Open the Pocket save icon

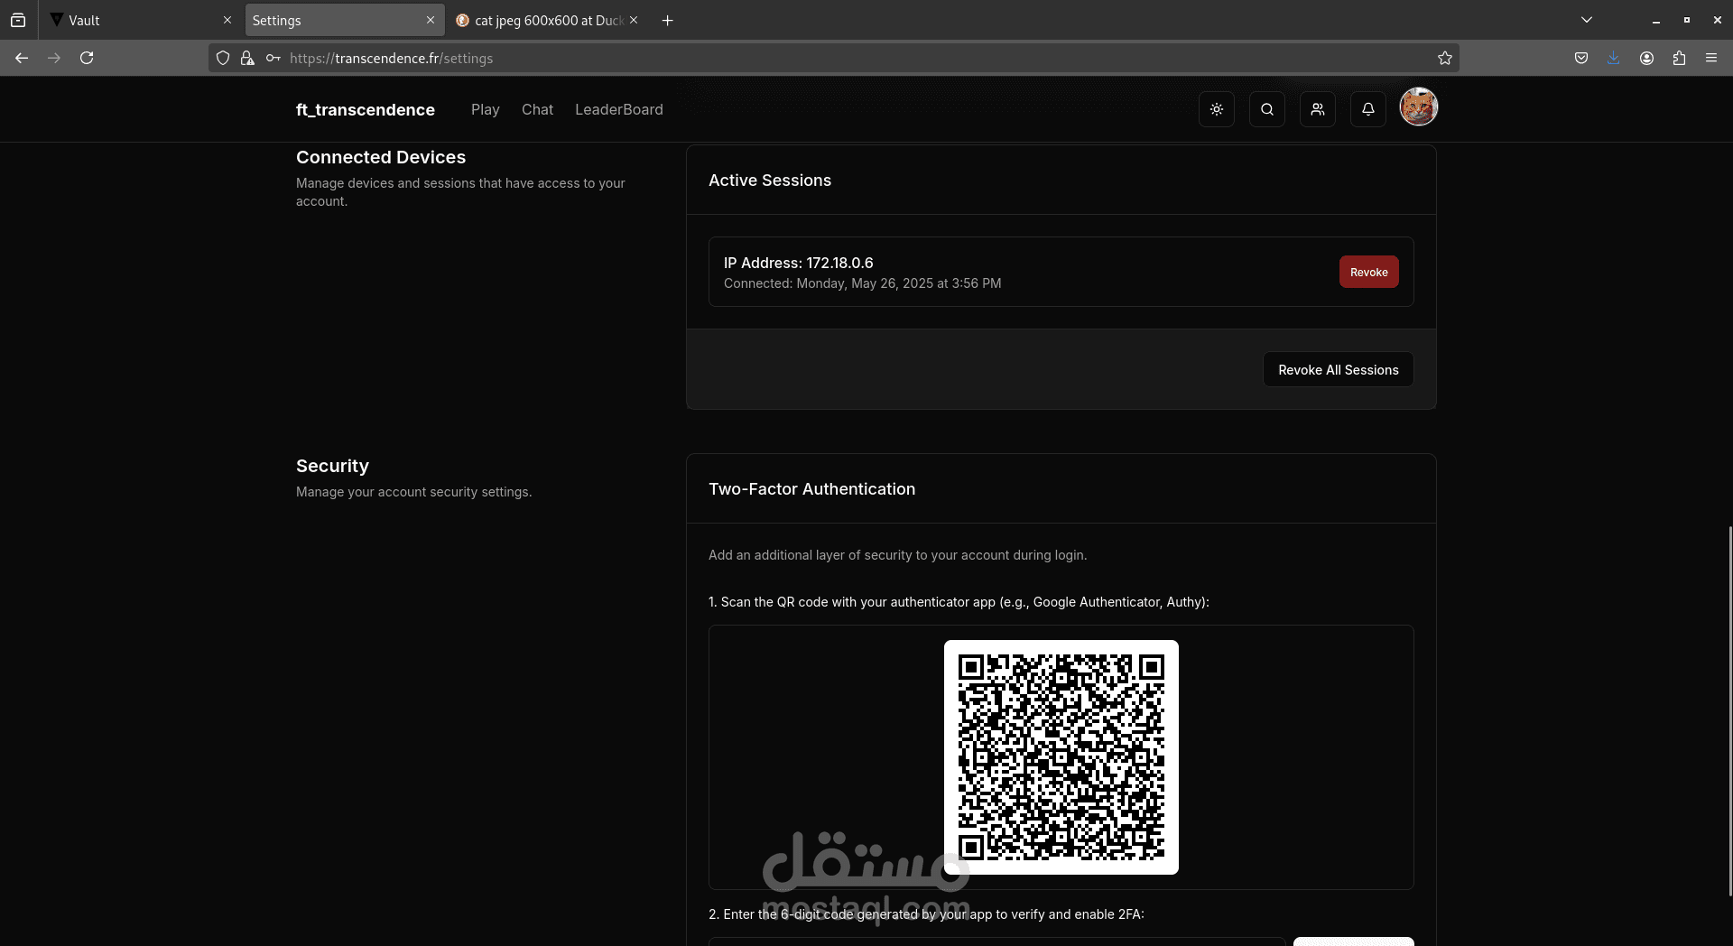pos(1581,58)
